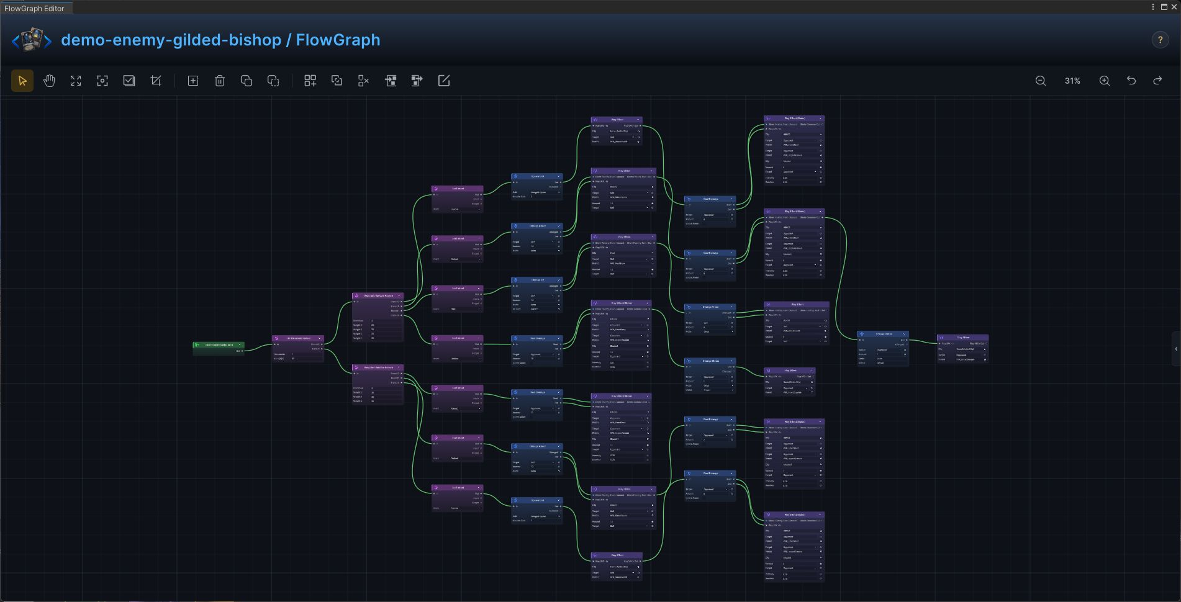Open the demo-enemy-gilded-bishop / FlowGraph breadcrumb title

pos(220,40)
